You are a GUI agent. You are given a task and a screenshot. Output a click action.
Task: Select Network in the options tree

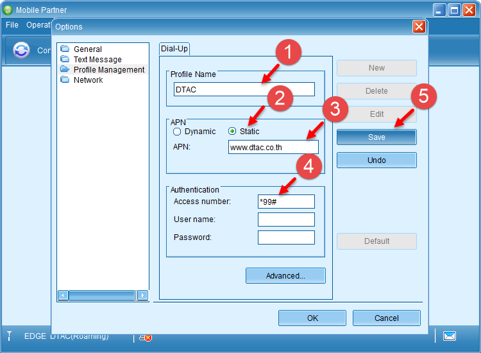coord(88,80)
